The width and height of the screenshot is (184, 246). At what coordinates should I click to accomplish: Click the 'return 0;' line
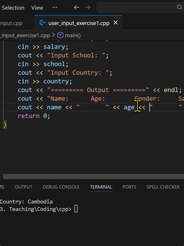coord(34,116)
